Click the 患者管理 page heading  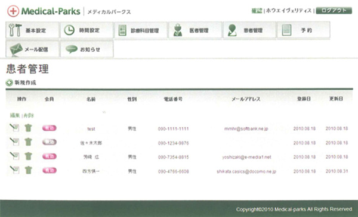coord(27,69)
